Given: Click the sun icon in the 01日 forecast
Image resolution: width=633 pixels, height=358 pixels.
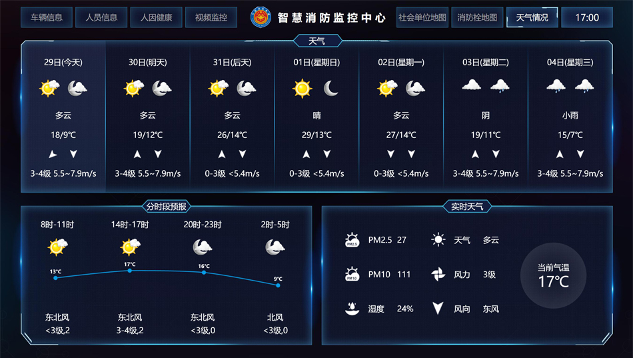Looking at the screenshot, I should 303,88.
